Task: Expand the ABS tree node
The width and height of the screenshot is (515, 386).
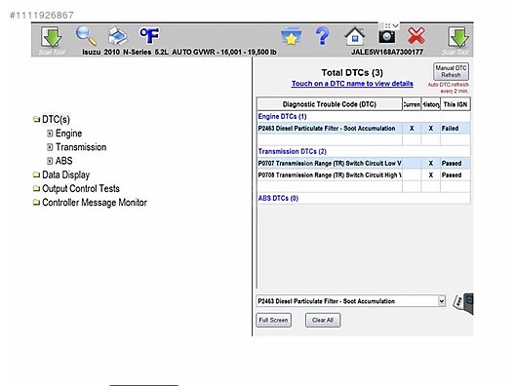Action: [50, 161]
